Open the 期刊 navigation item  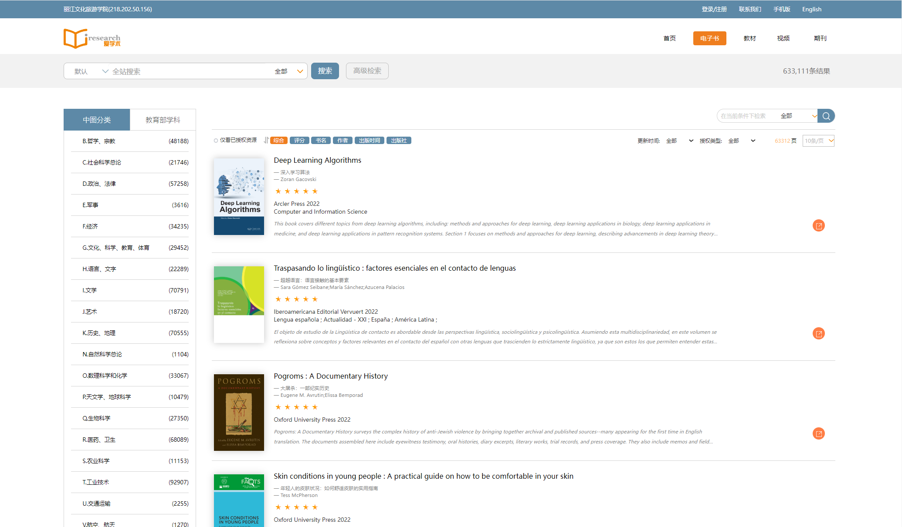point(821,38)
